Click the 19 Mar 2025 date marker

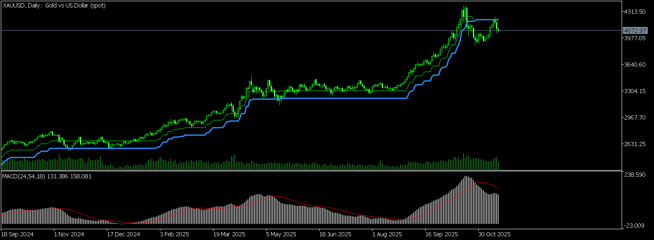click(x=229, y=234)
